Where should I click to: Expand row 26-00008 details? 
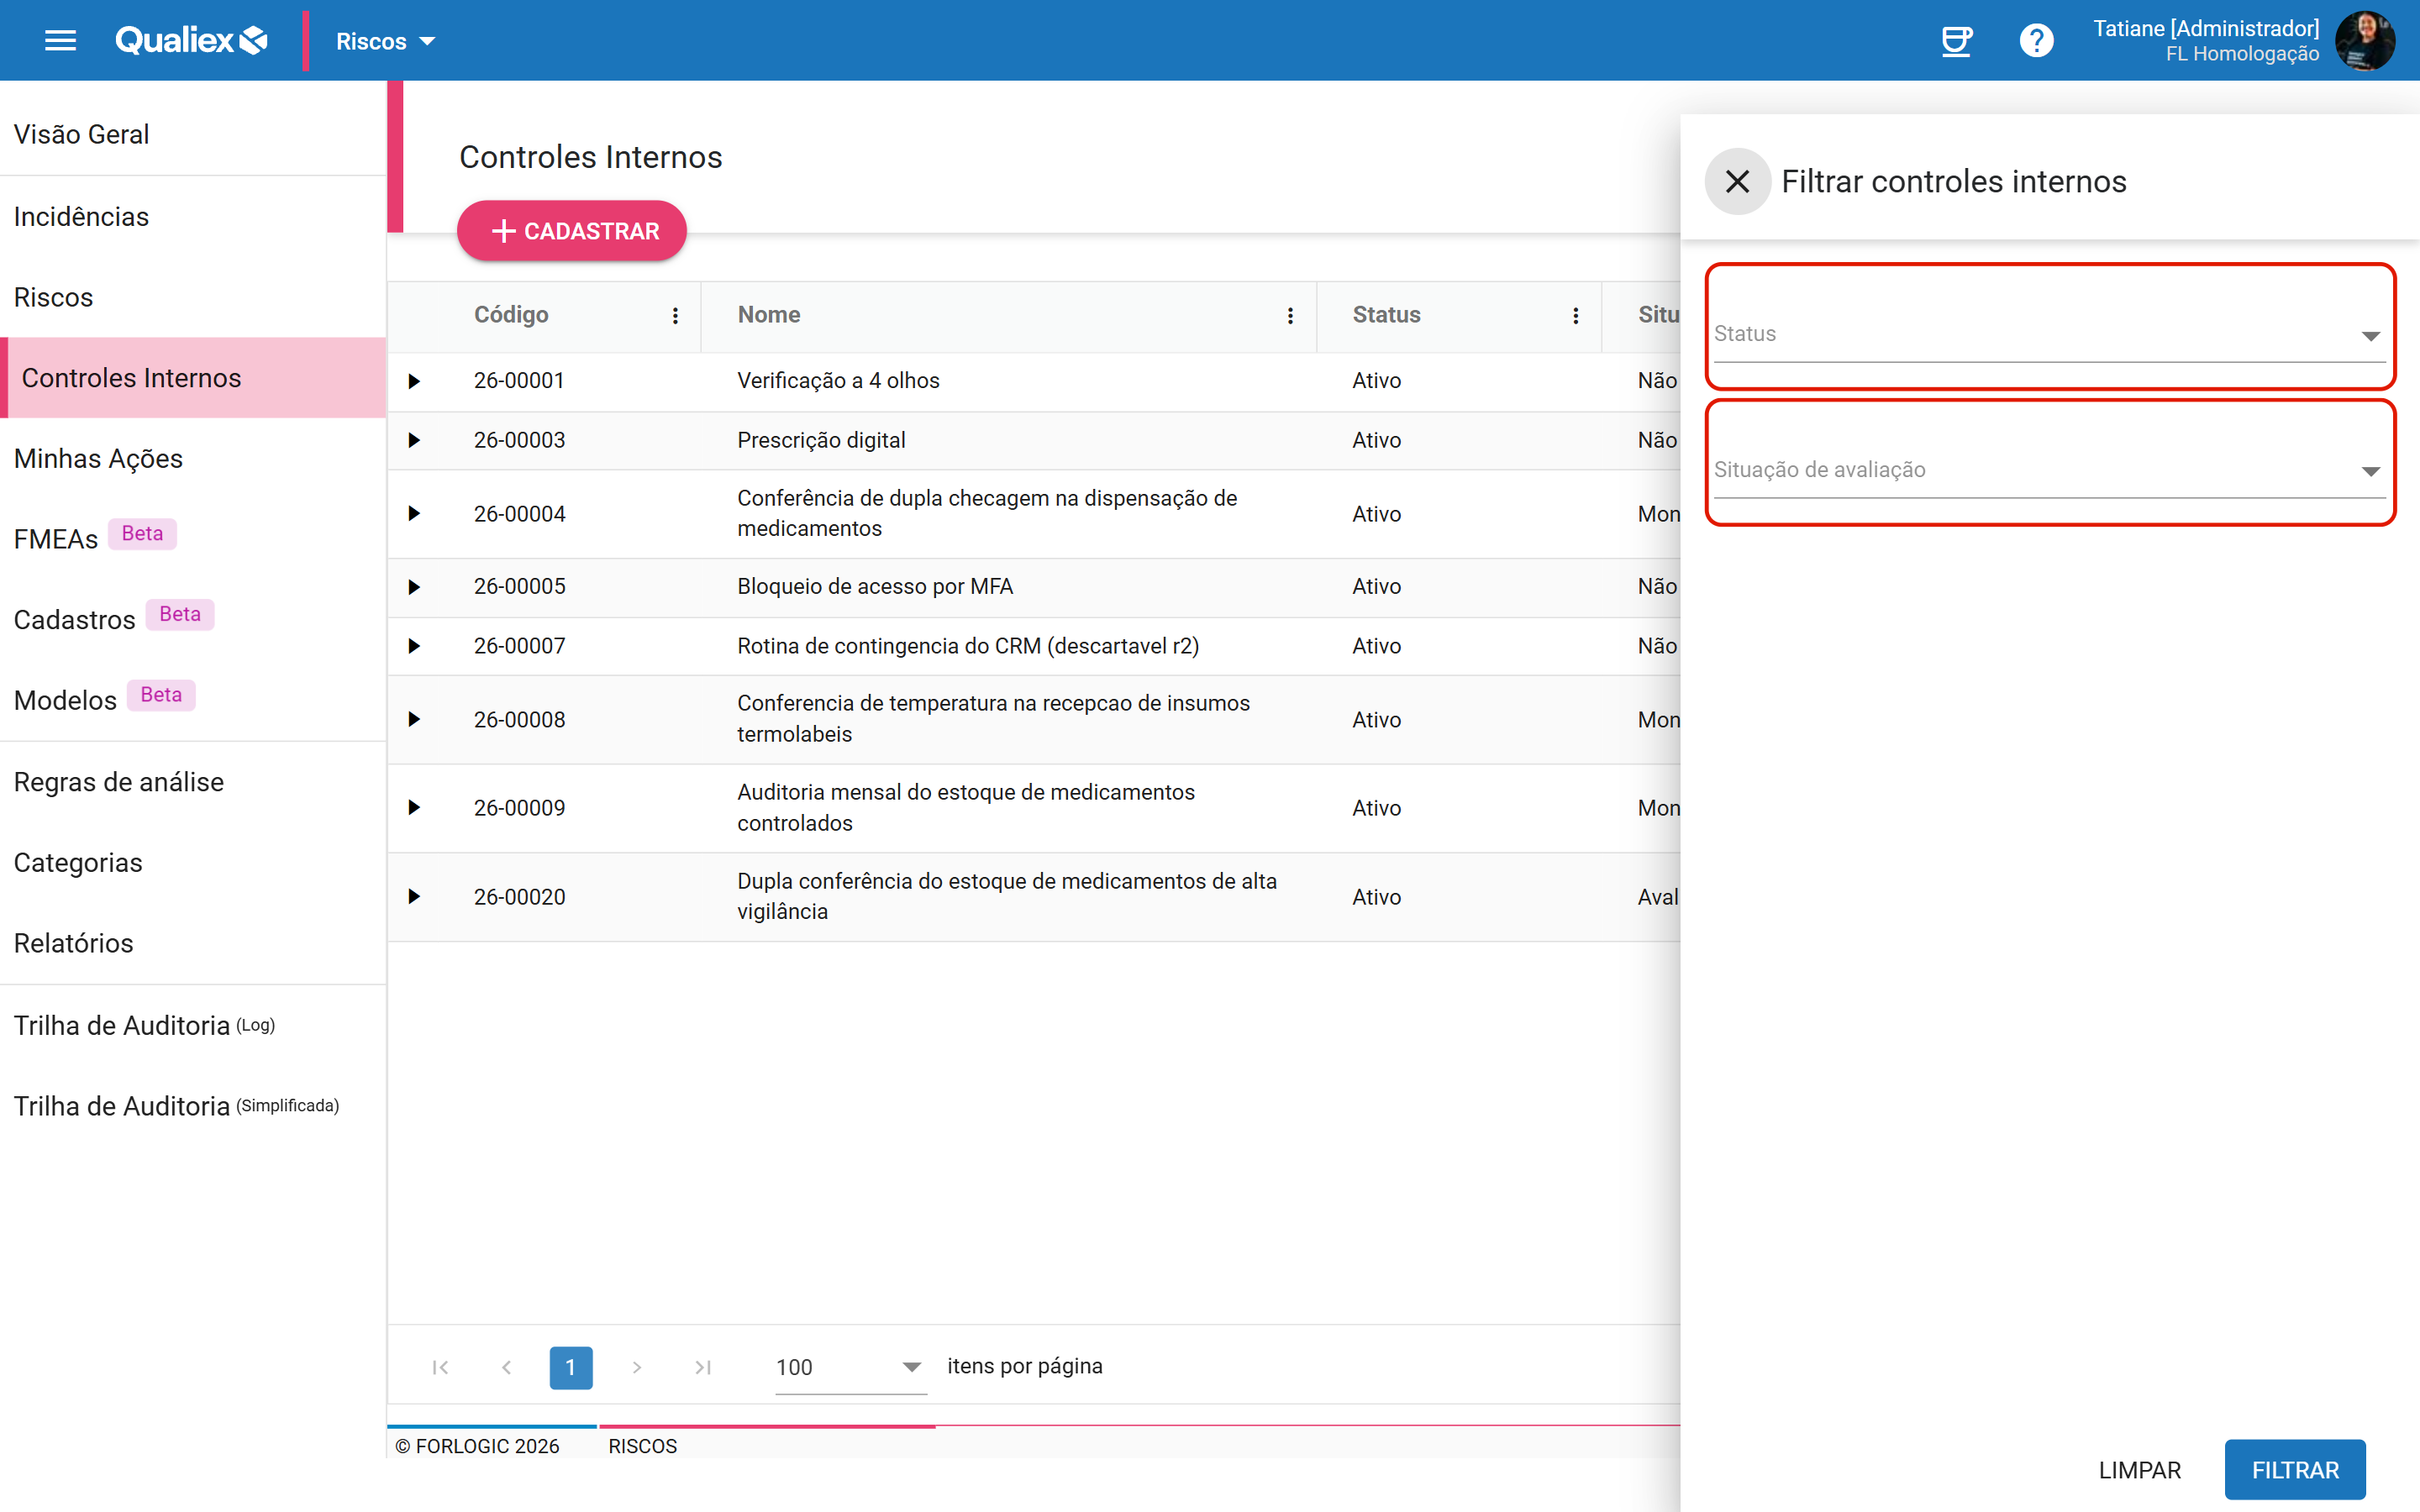[414, 719]
